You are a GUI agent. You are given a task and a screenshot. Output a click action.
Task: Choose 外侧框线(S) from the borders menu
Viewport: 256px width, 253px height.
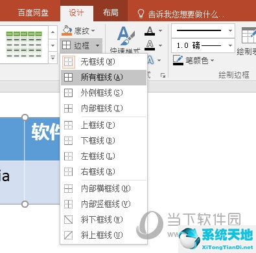pos(104,93)
